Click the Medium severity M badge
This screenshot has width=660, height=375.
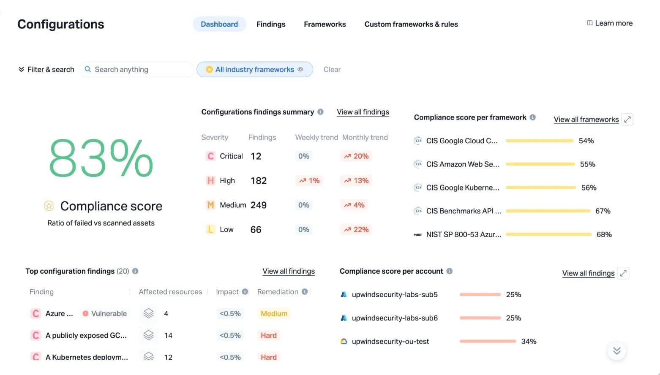[x=210, y=205]
